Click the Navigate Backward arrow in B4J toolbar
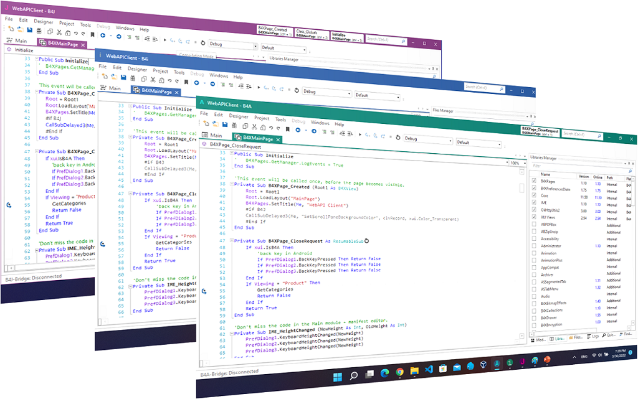 (103, 35)
